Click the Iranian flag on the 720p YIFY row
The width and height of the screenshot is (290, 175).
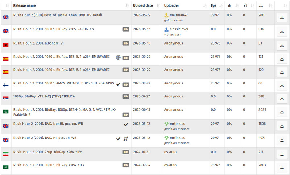[6, 154]
